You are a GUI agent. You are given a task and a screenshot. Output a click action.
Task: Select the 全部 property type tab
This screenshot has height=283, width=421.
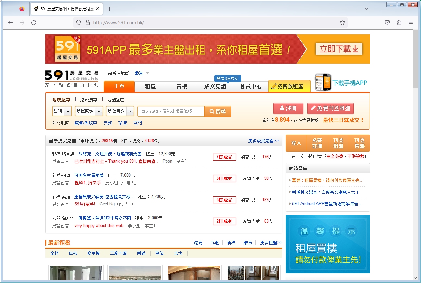click(x=55, y=253)
